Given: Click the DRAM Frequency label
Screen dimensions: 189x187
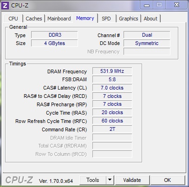Looking at the screenshot, I should (67, 71).
